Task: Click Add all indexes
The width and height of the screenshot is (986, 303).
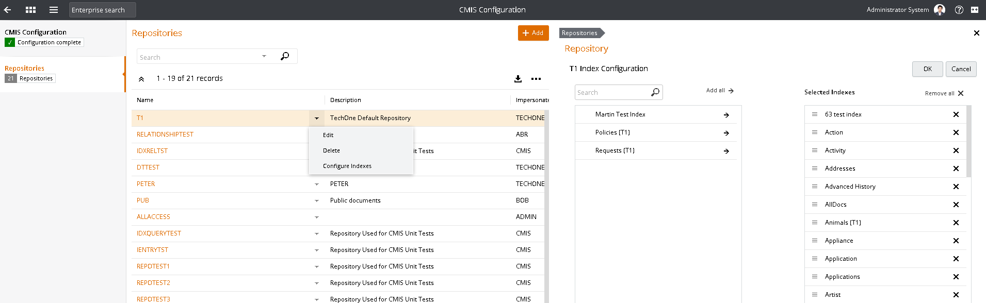Action: [720, 91]
